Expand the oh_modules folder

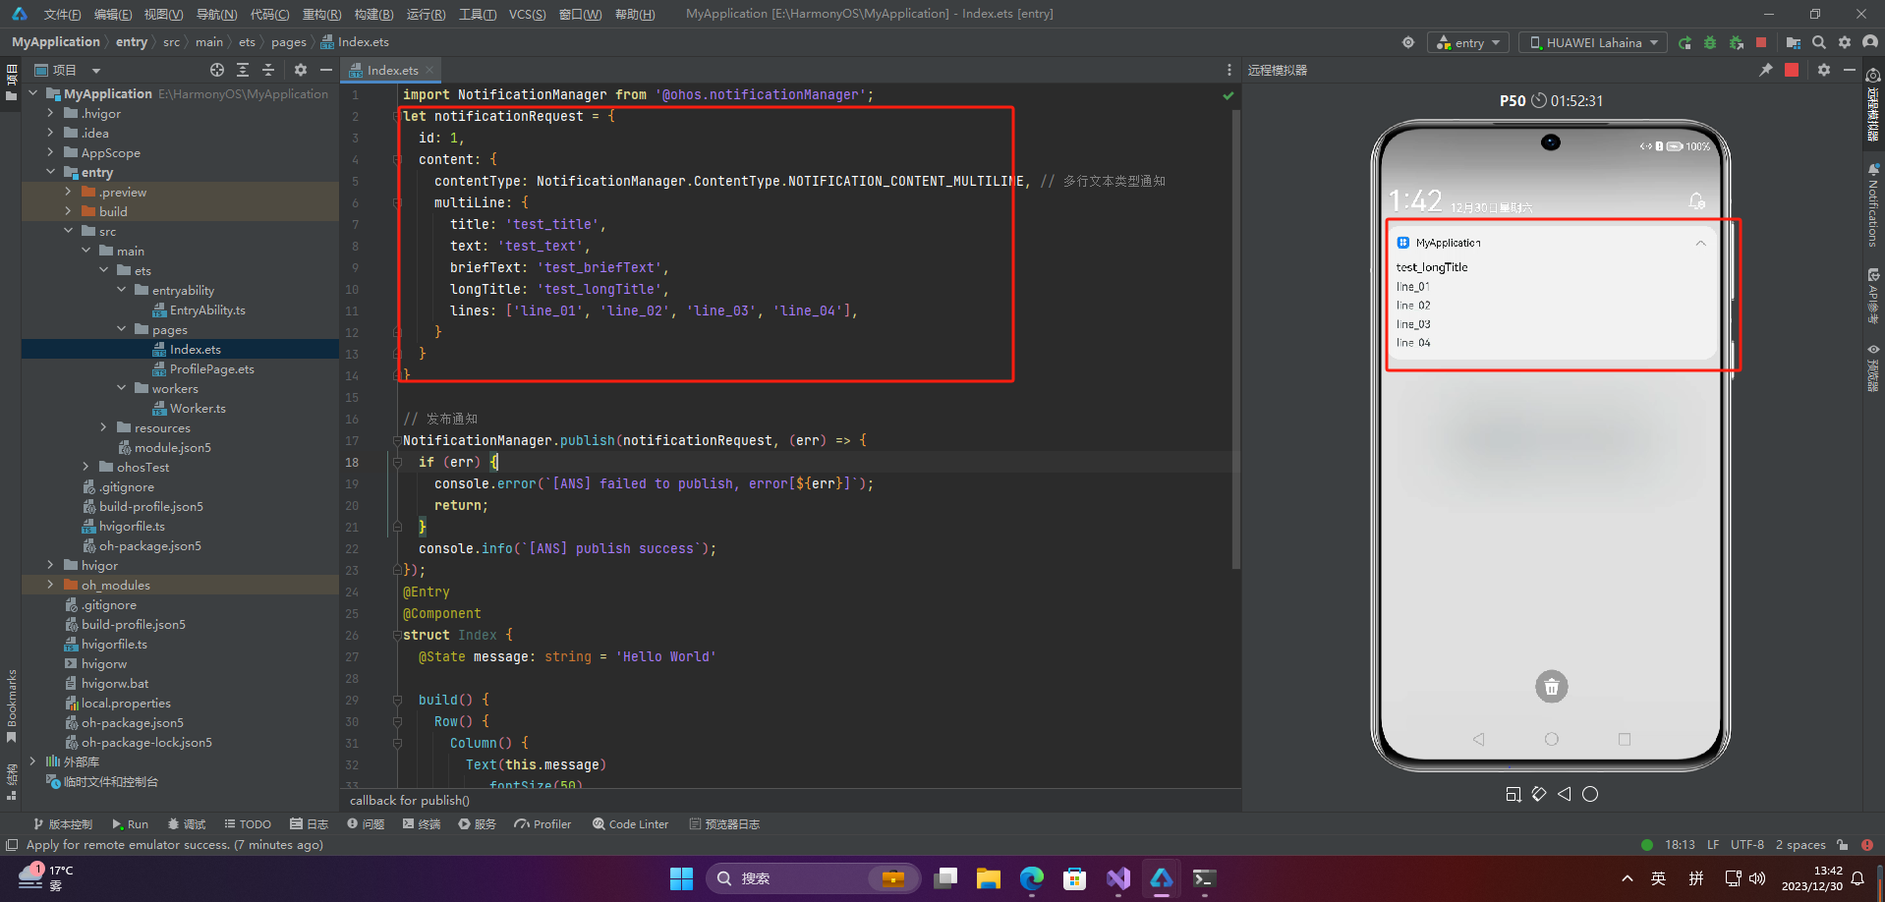coord(50,585)
